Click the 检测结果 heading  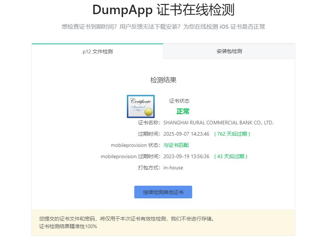click(163, 80)
